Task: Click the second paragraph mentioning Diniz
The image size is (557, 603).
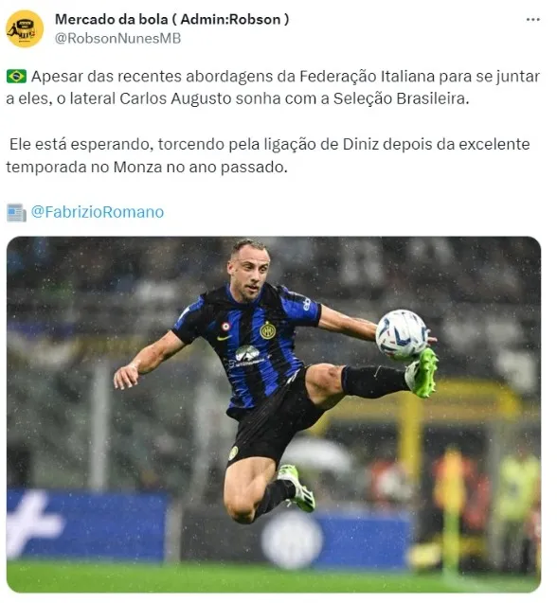Action: (268, 155)
